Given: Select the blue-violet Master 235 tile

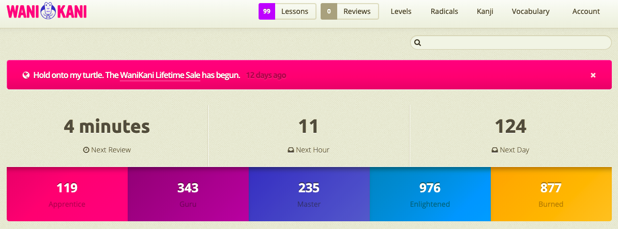Looking at the screenshot, I should click(309, 194).
